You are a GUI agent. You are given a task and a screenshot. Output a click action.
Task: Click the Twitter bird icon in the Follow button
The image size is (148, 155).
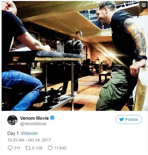point(122,119)
